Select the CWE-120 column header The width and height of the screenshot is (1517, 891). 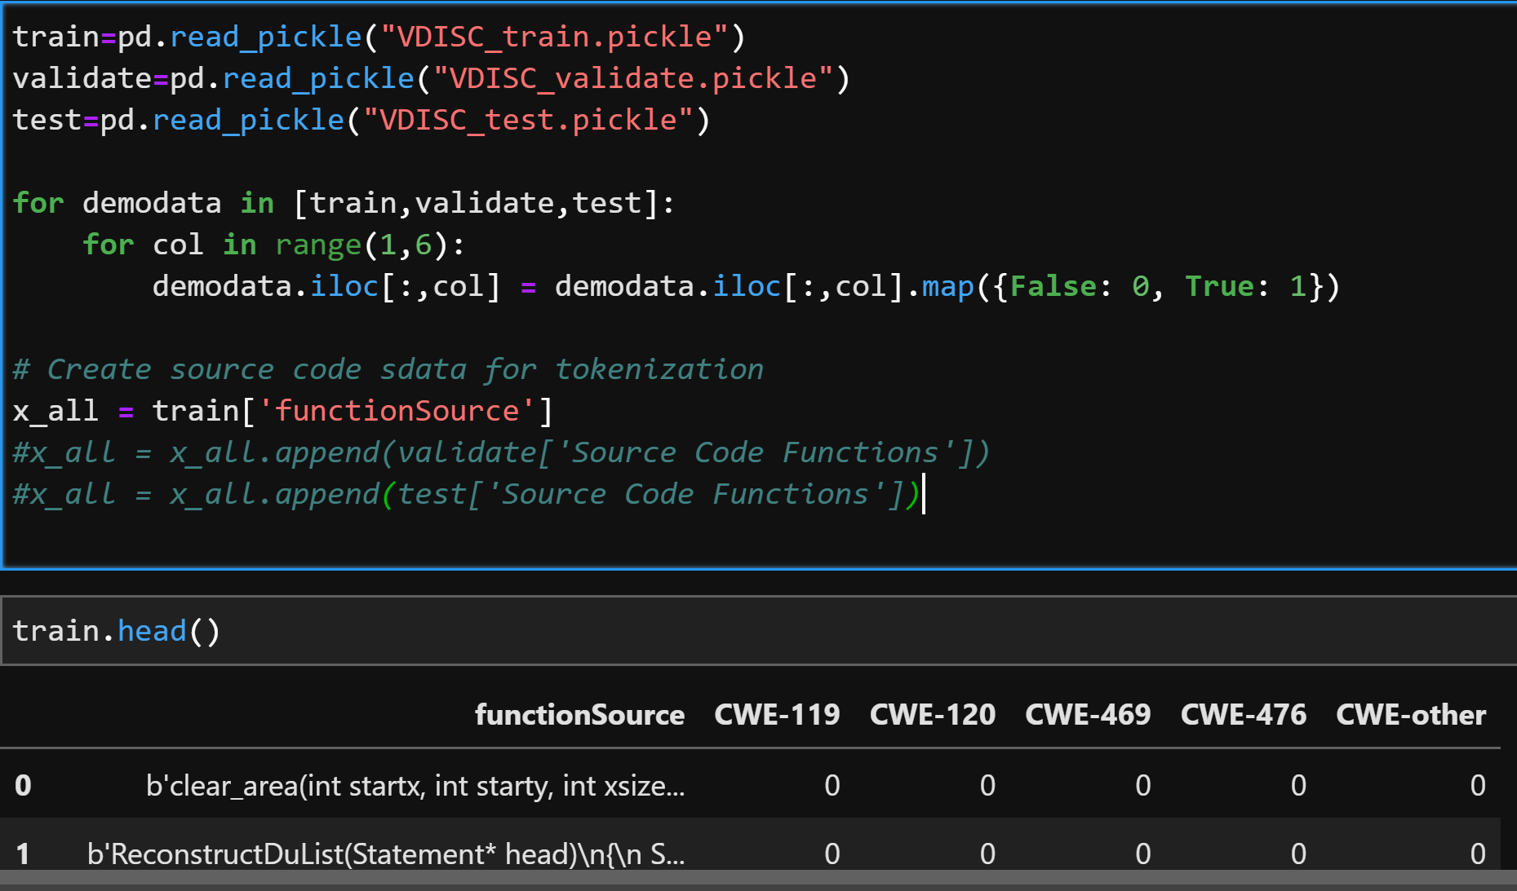coord(932,715)
